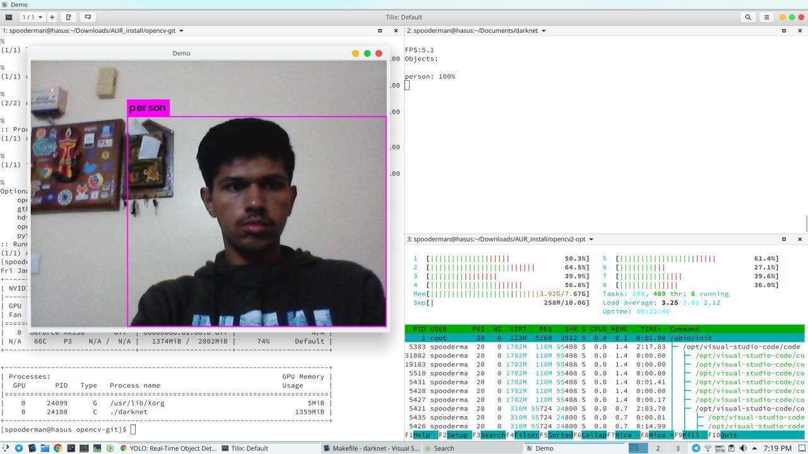Switch to Demo taskbar entry
The width and height of the screenshot is (808, 454).
point(573,448)
